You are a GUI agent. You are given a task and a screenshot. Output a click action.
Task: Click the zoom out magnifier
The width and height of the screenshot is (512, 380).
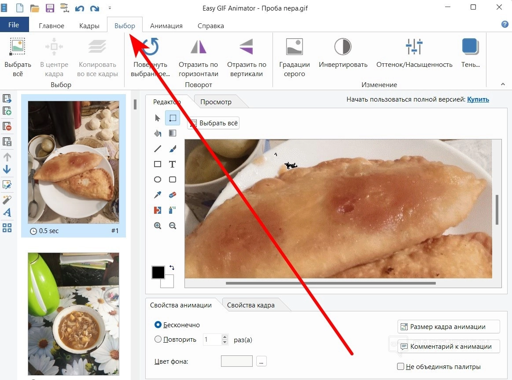tap(173, 225)
